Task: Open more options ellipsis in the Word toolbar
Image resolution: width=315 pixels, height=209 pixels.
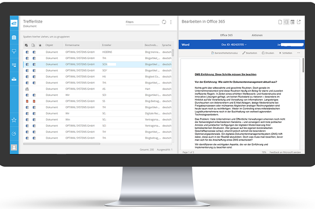Action: [299, 53]
